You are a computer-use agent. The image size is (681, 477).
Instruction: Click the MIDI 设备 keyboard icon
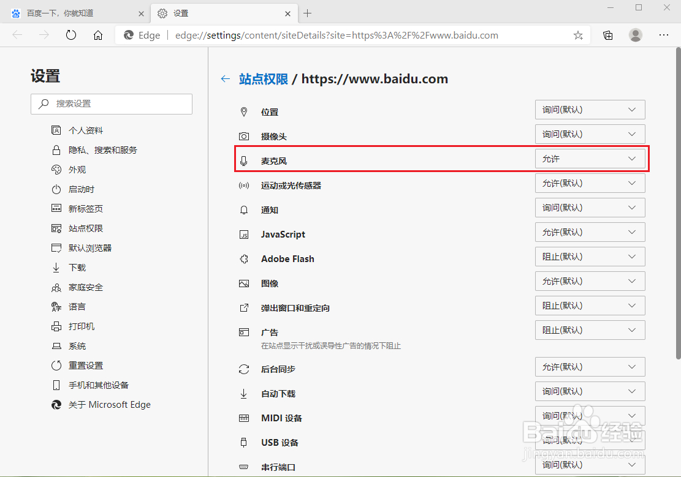click(x=244, y=418)
